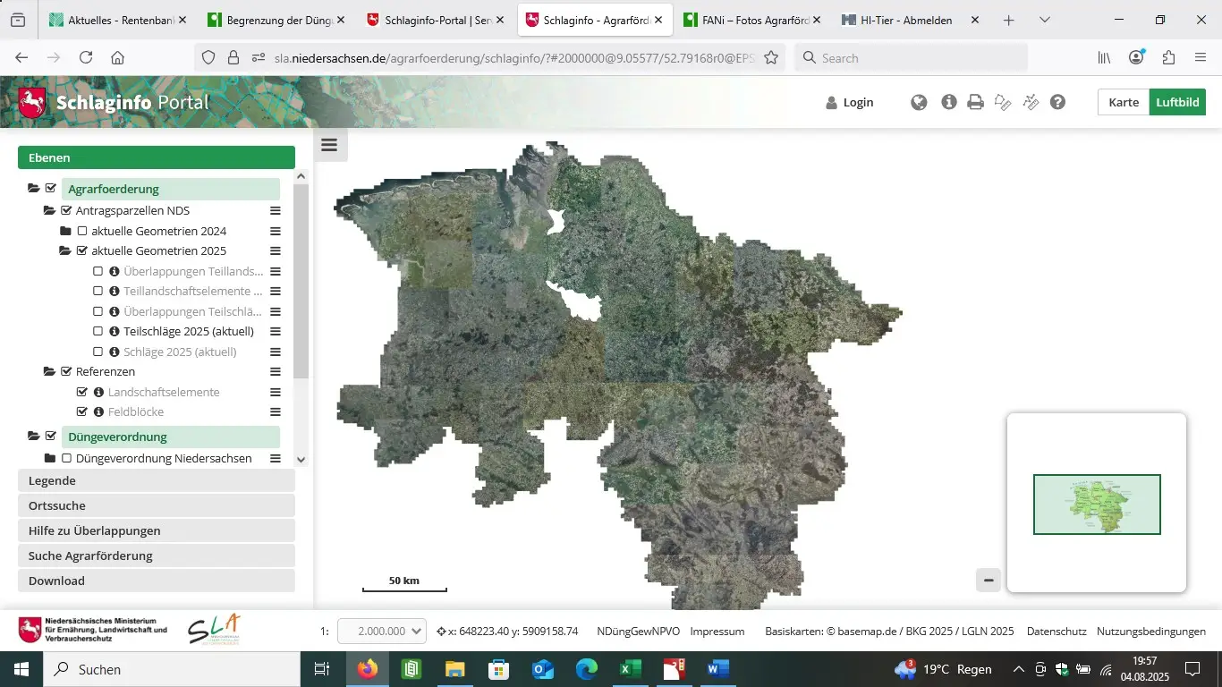Open the Legende panel
The height and width of the screenshot is (687, 1222).
tap(157, 480)
